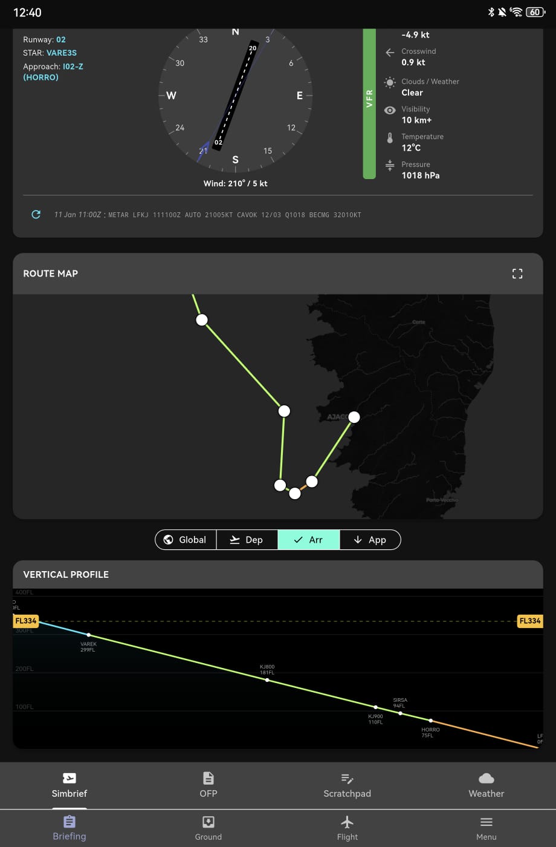Viewport: 556px width, 847px height.
Task: Go to the Briefing section
Action: pyautogui.click(x=69, y=828)
